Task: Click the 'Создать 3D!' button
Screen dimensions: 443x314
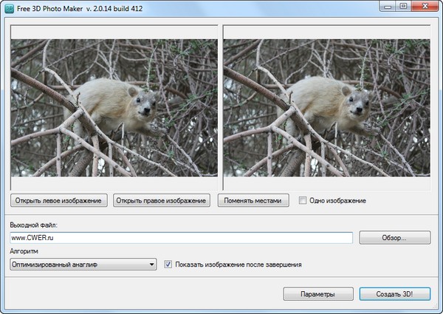Action: click(394, 294)
